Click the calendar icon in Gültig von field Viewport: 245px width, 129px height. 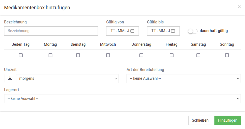coord(132,31)
